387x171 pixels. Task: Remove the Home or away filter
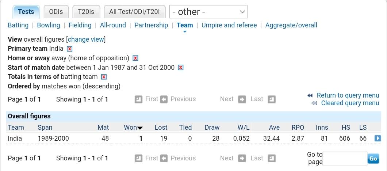point(135,58)
